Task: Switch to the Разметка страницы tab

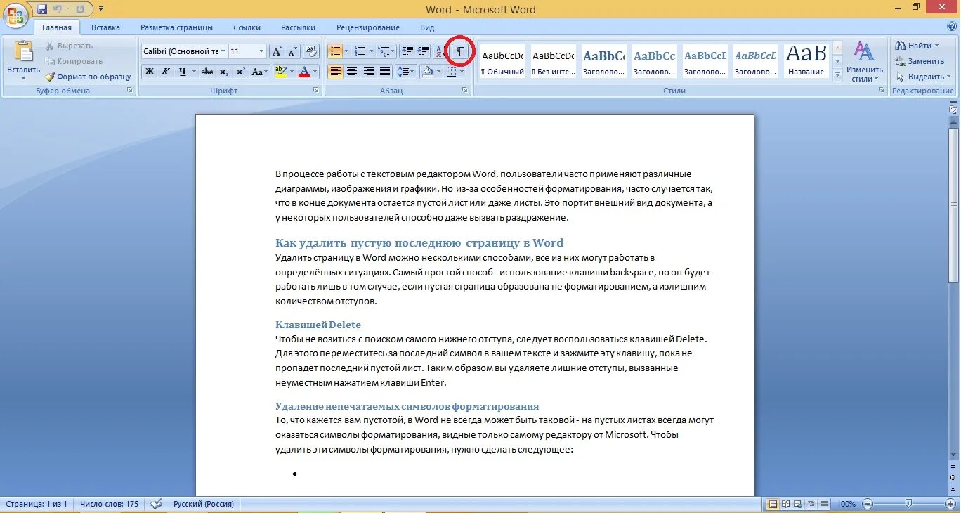Action: (x=176, y=27)
